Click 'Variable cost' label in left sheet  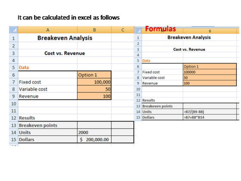pyautogui.click(x=33, y=89)
